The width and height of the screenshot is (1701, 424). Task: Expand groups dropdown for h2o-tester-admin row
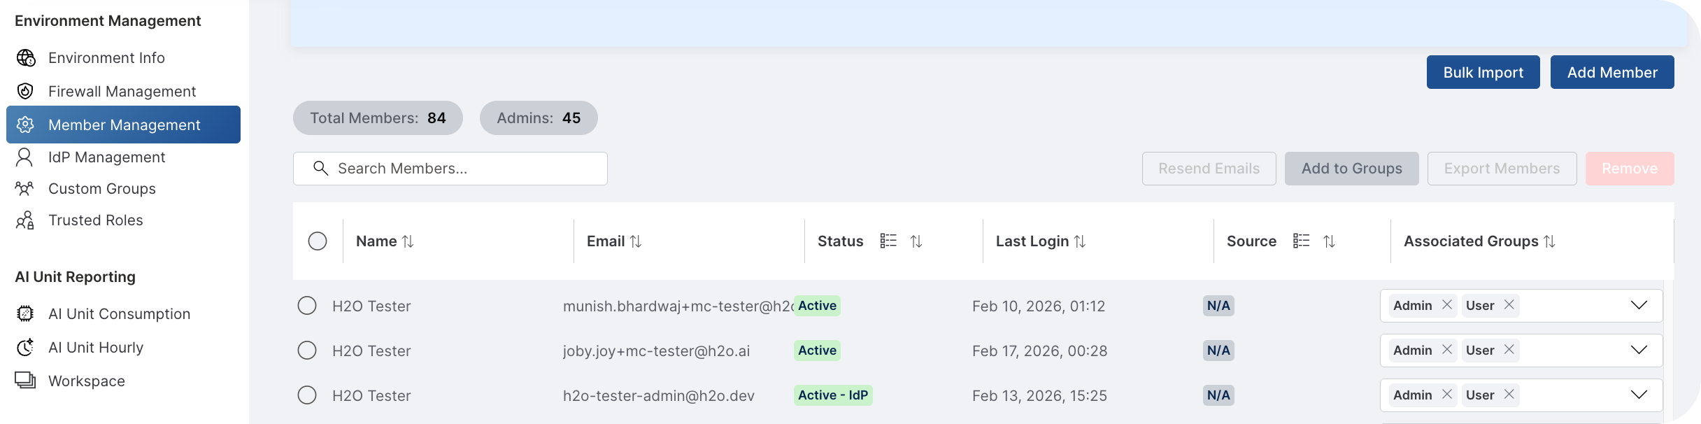[x=1639, y=395]
